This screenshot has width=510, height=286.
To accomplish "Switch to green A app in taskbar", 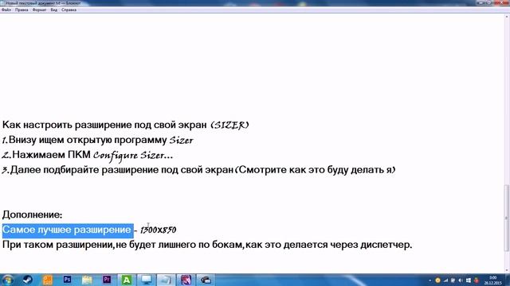I will 127,280.
